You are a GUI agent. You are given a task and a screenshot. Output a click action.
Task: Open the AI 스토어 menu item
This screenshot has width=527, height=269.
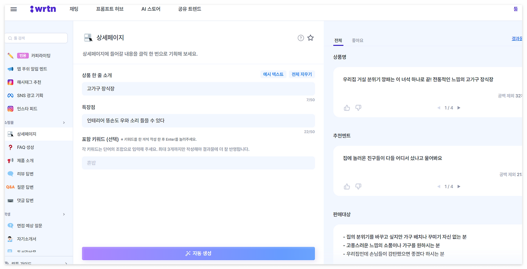[151, 9]
